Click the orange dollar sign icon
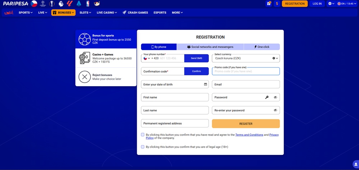Image resolution: width=359 pixels, height=170 pixels. pyautogui.click(x=277, y=4)
